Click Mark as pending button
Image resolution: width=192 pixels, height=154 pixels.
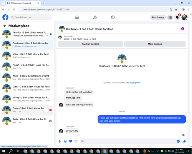pyautogui.click(x=91, y=44)
